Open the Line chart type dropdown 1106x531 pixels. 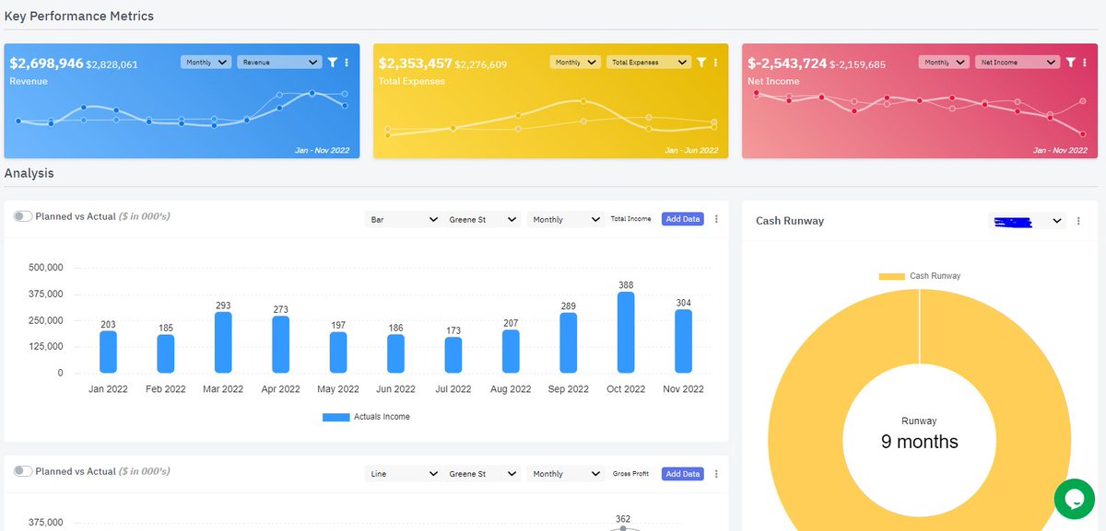pyautogui.click(x=403, y=474)
